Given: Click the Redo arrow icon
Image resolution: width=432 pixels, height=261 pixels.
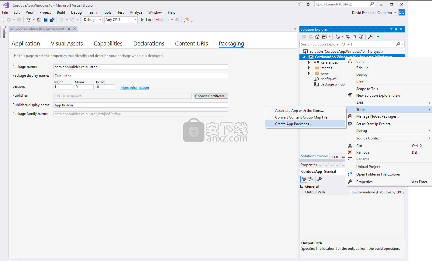Looking at the screenshot, I should click(72, 20).
